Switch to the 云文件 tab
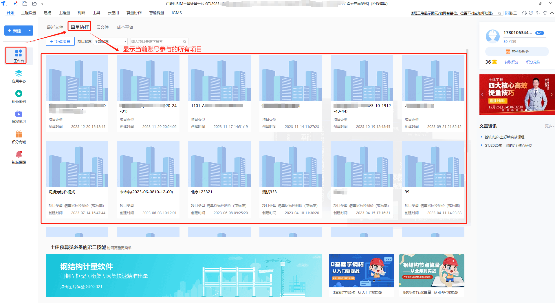 [x=102, y=27]
